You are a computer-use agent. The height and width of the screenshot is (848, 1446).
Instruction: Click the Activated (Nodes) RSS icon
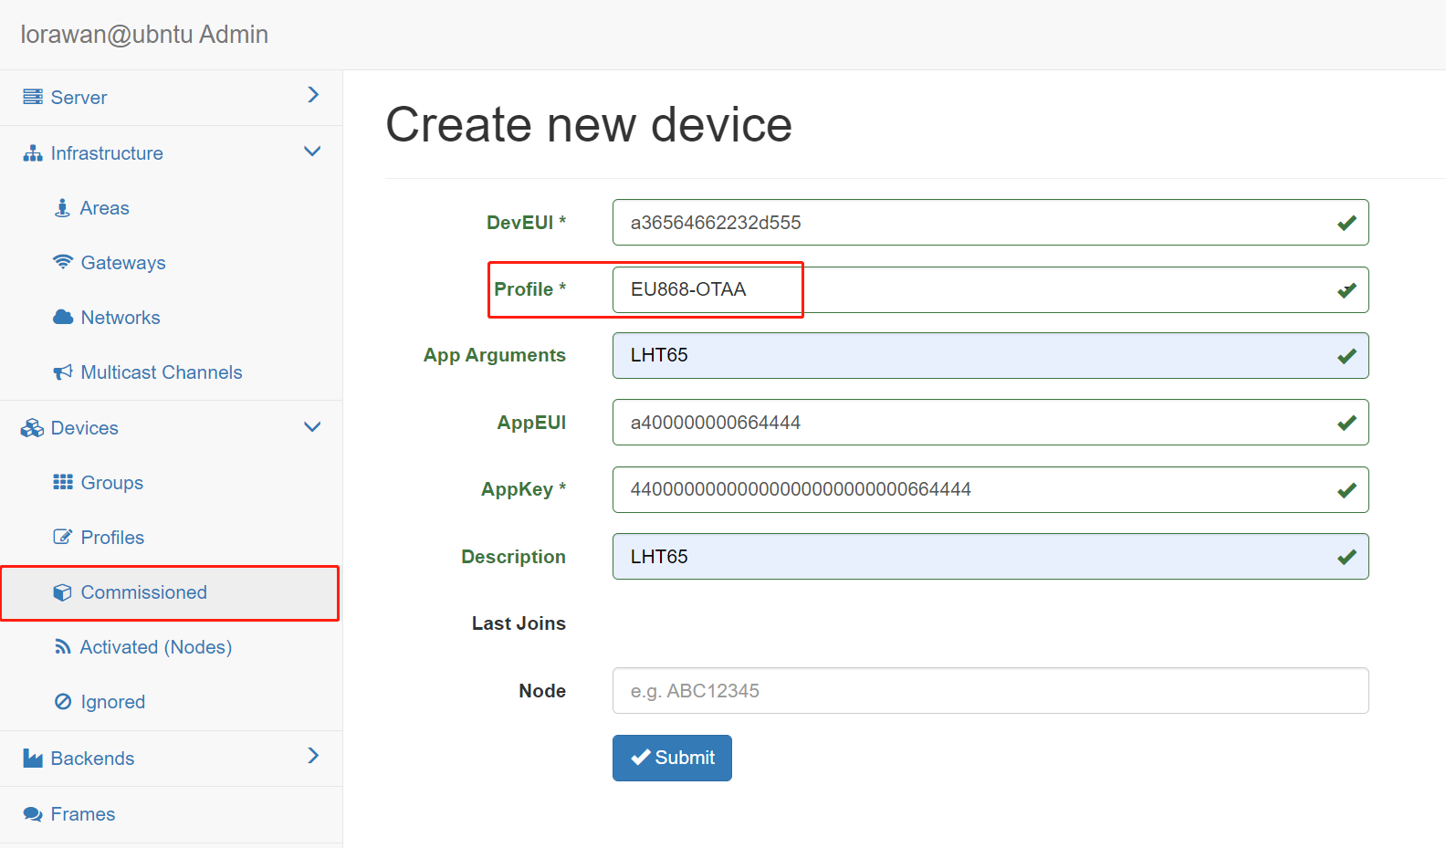pos(63,647)
